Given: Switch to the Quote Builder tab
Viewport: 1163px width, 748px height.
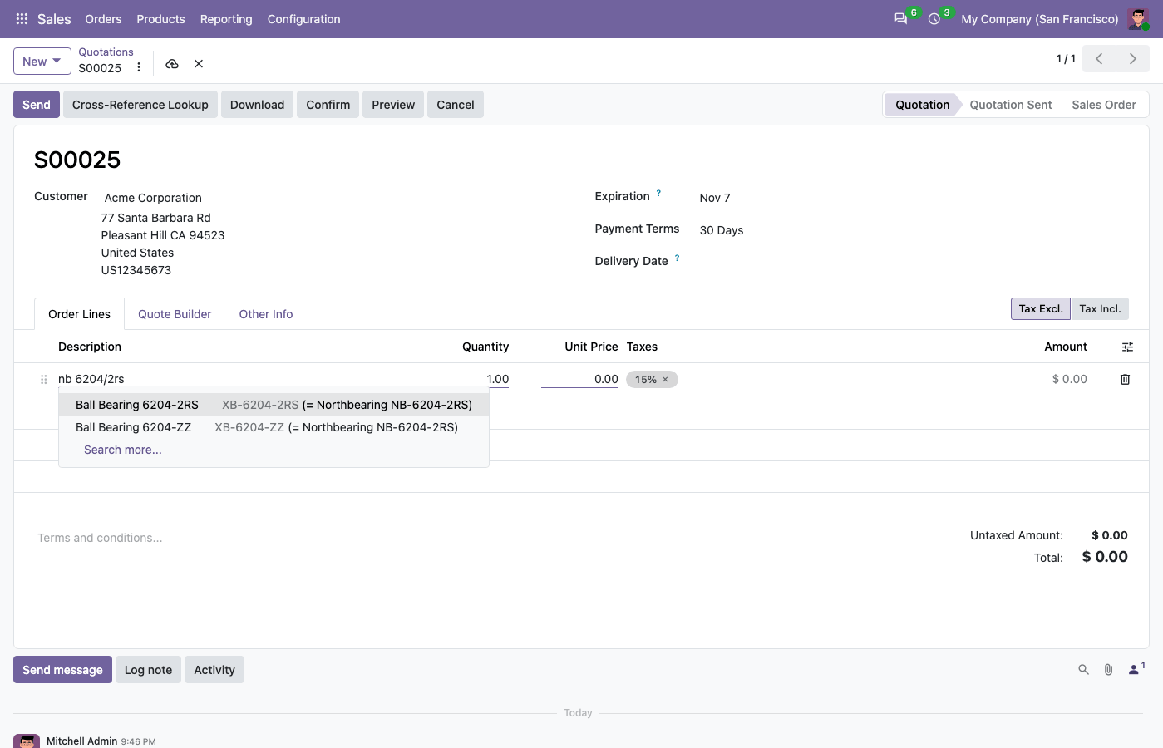Looking at the screenshot, I should 175,314.
